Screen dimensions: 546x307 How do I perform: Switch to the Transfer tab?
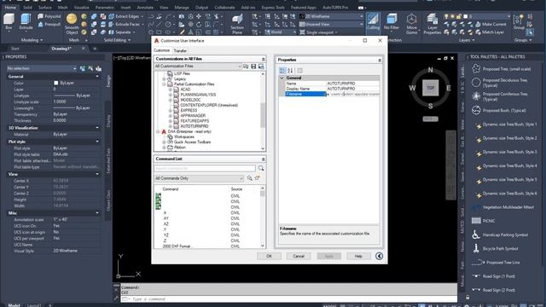(x=180, y=51)
